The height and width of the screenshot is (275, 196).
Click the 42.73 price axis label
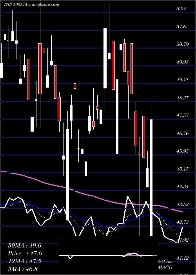tap(183, 222)
